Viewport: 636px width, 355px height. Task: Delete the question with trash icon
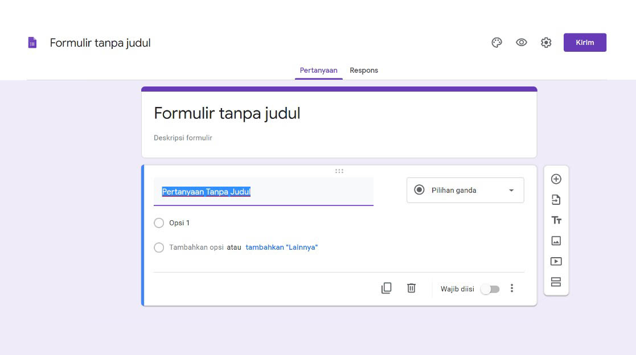coord(411,288)
